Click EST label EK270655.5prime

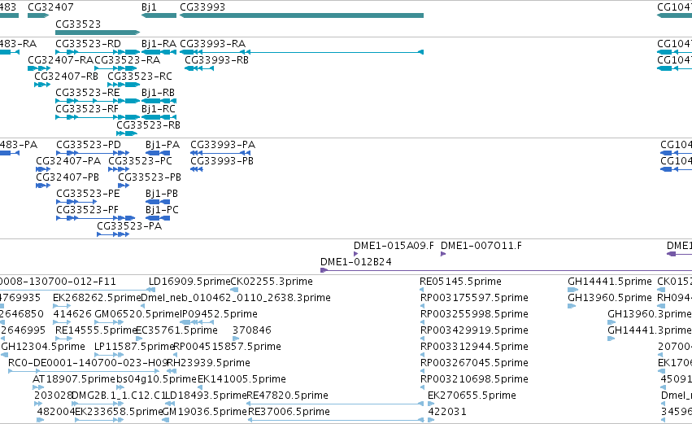472,396
